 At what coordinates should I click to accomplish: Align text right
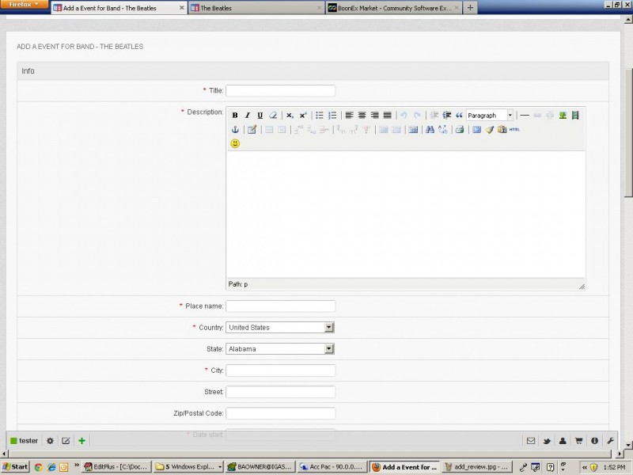374,115
